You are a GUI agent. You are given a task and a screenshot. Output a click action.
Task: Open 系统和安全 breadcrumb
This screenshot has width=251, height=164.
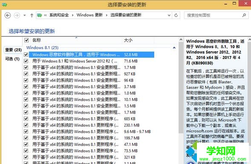tap(59, 15)
